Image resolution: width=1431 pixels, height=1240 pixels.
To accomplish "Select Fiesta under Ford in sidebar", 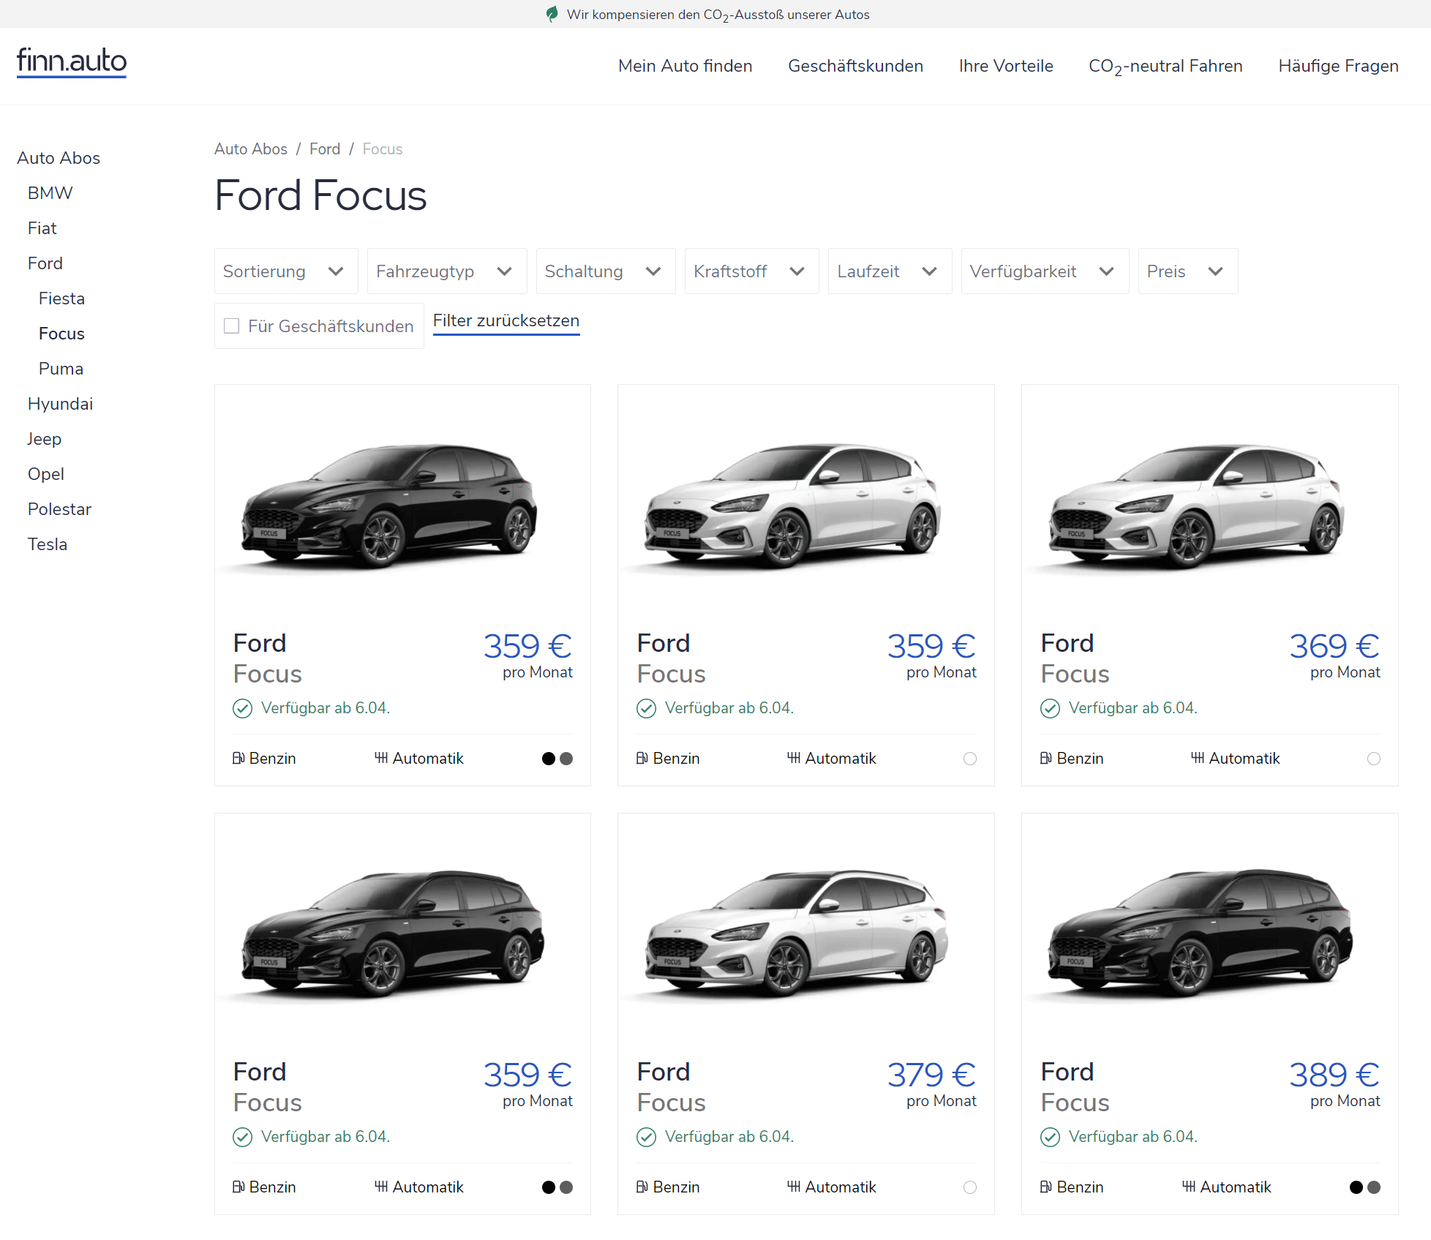I will pos(61,298).
